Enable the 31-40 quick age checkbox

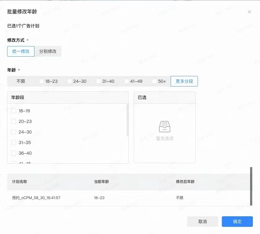(98, 81)
